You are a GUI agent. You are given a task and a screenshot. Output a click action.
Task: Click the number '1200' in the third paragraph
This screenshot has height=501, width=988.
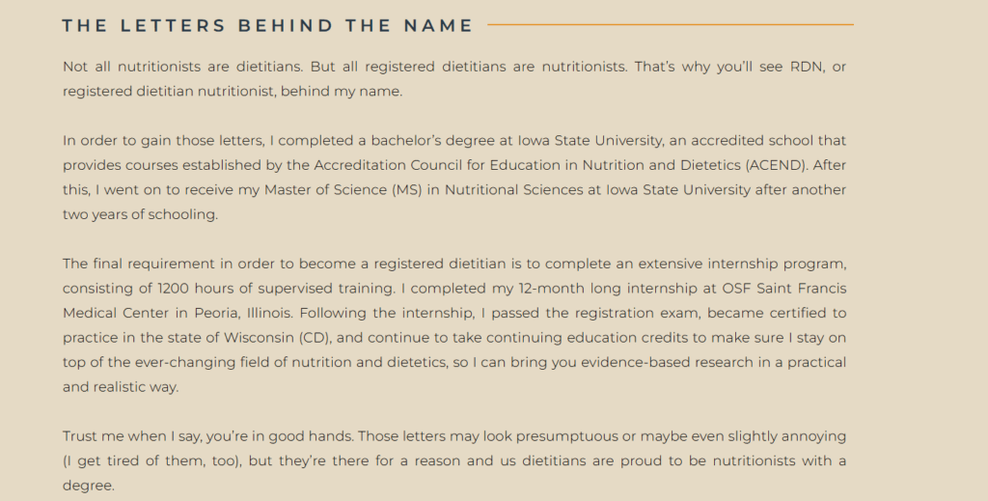click(174, 289)
